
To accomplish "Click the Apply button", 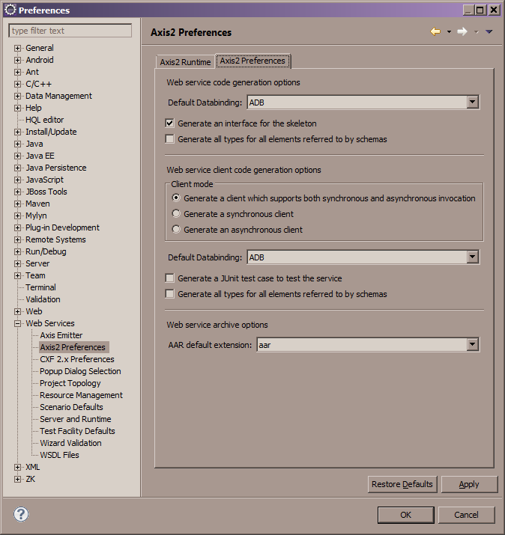I will pos(469,484).
